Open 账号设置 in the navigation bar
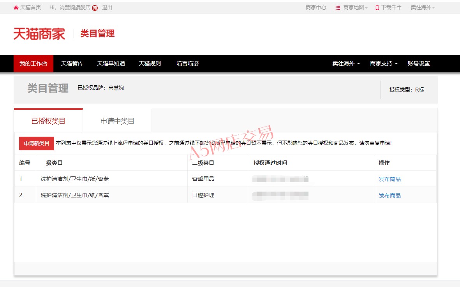The width and height of the screenshot is (460, 287). (419, 63)
